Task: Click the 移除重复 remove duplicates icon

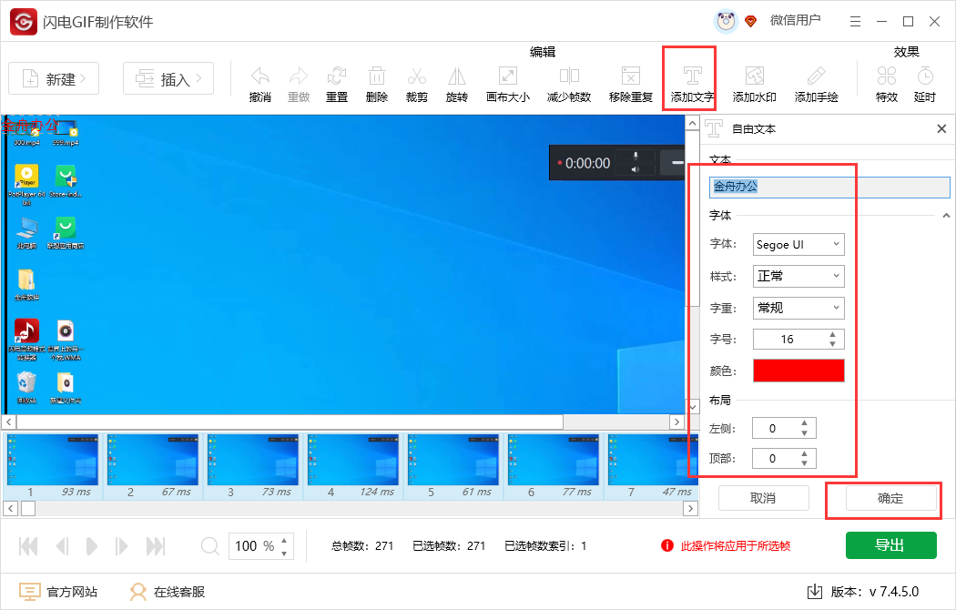Action: (630, 76)
